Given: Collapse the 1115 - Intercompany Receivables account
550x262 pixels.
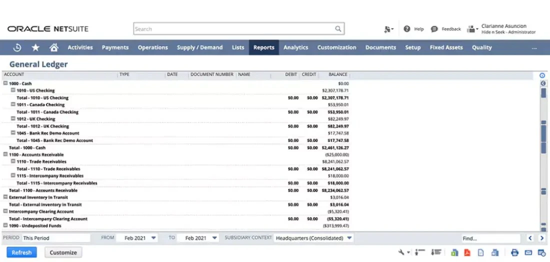Looking at the screenshot, I should 13,175.
